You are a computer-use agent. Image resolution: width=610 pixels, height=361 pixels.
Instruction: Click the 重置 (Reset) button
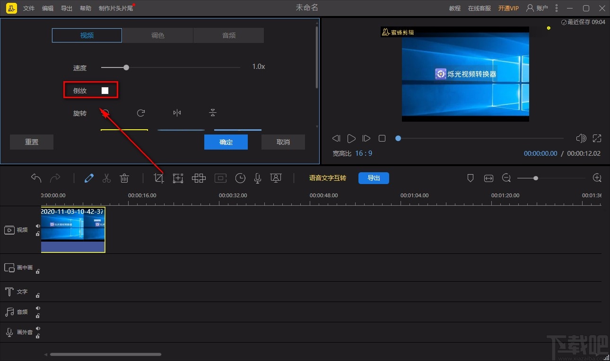[x=32, y=142]
